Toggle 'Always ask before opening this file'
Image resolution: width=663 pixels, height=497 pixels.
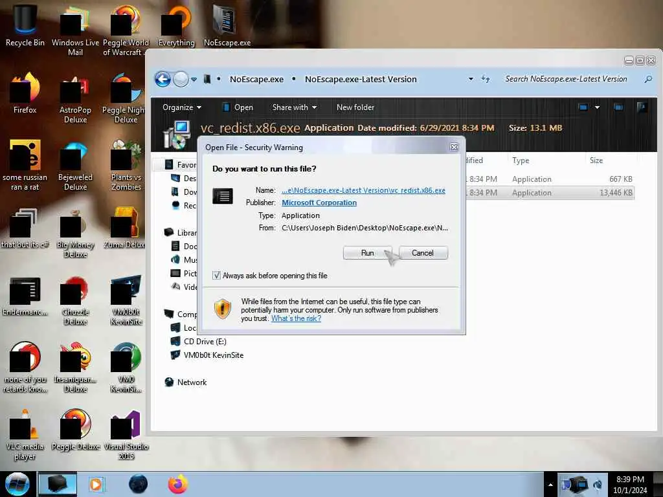[x=216, y=276]
